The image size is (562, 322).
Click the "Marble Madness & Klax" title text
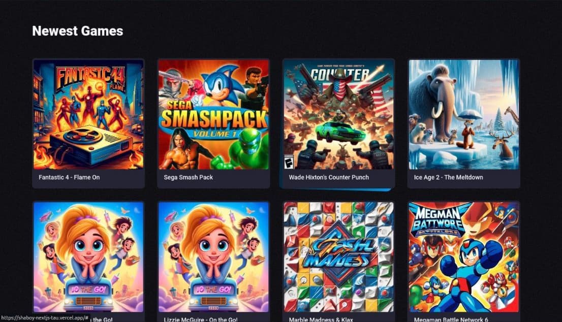coord(321,319)
